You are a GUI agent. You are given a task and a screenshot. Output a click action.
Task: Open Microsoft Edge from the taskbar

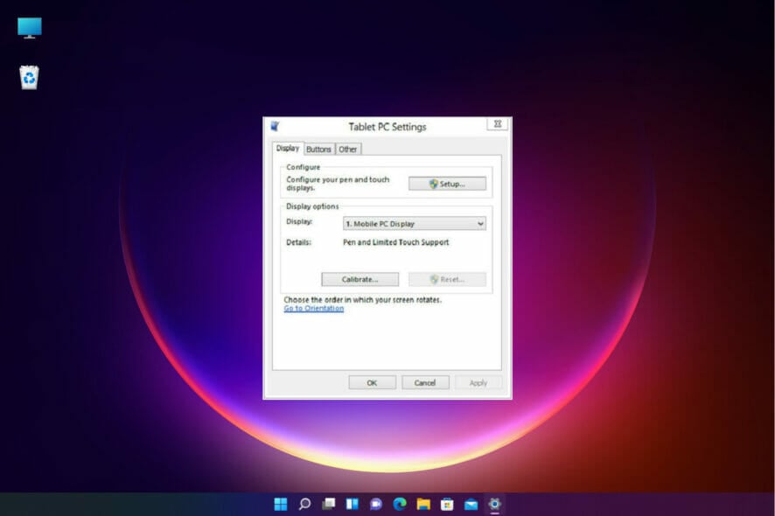399,505
